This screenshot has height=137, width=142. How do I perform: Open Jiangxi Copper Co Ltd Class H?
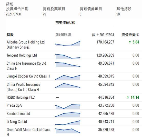click(x=28, y=76)
